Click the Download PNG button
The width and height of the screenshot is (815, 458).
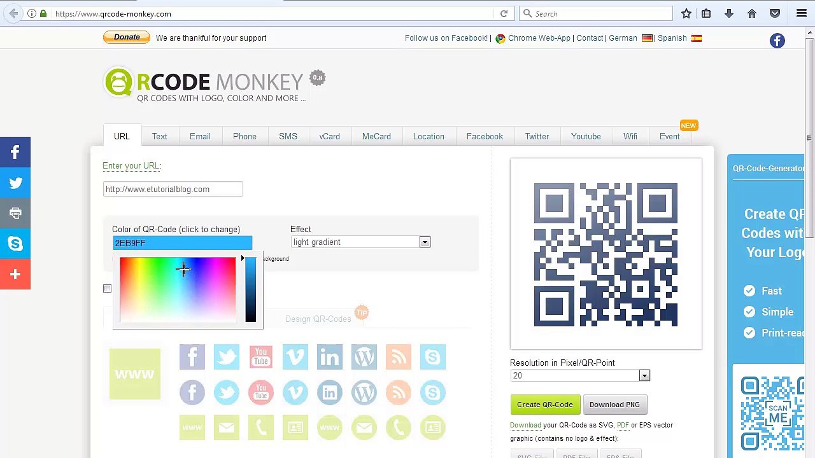click(x=614, y=405)
